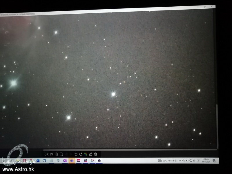The width and height of the screenshot is (232, 174).
Task: Click the fit to window icon
Action: tap(51, 154)
